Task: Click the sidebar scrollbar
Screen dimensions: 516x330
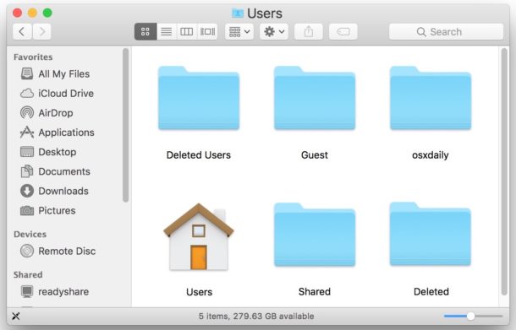Action: tap(125, 125)
